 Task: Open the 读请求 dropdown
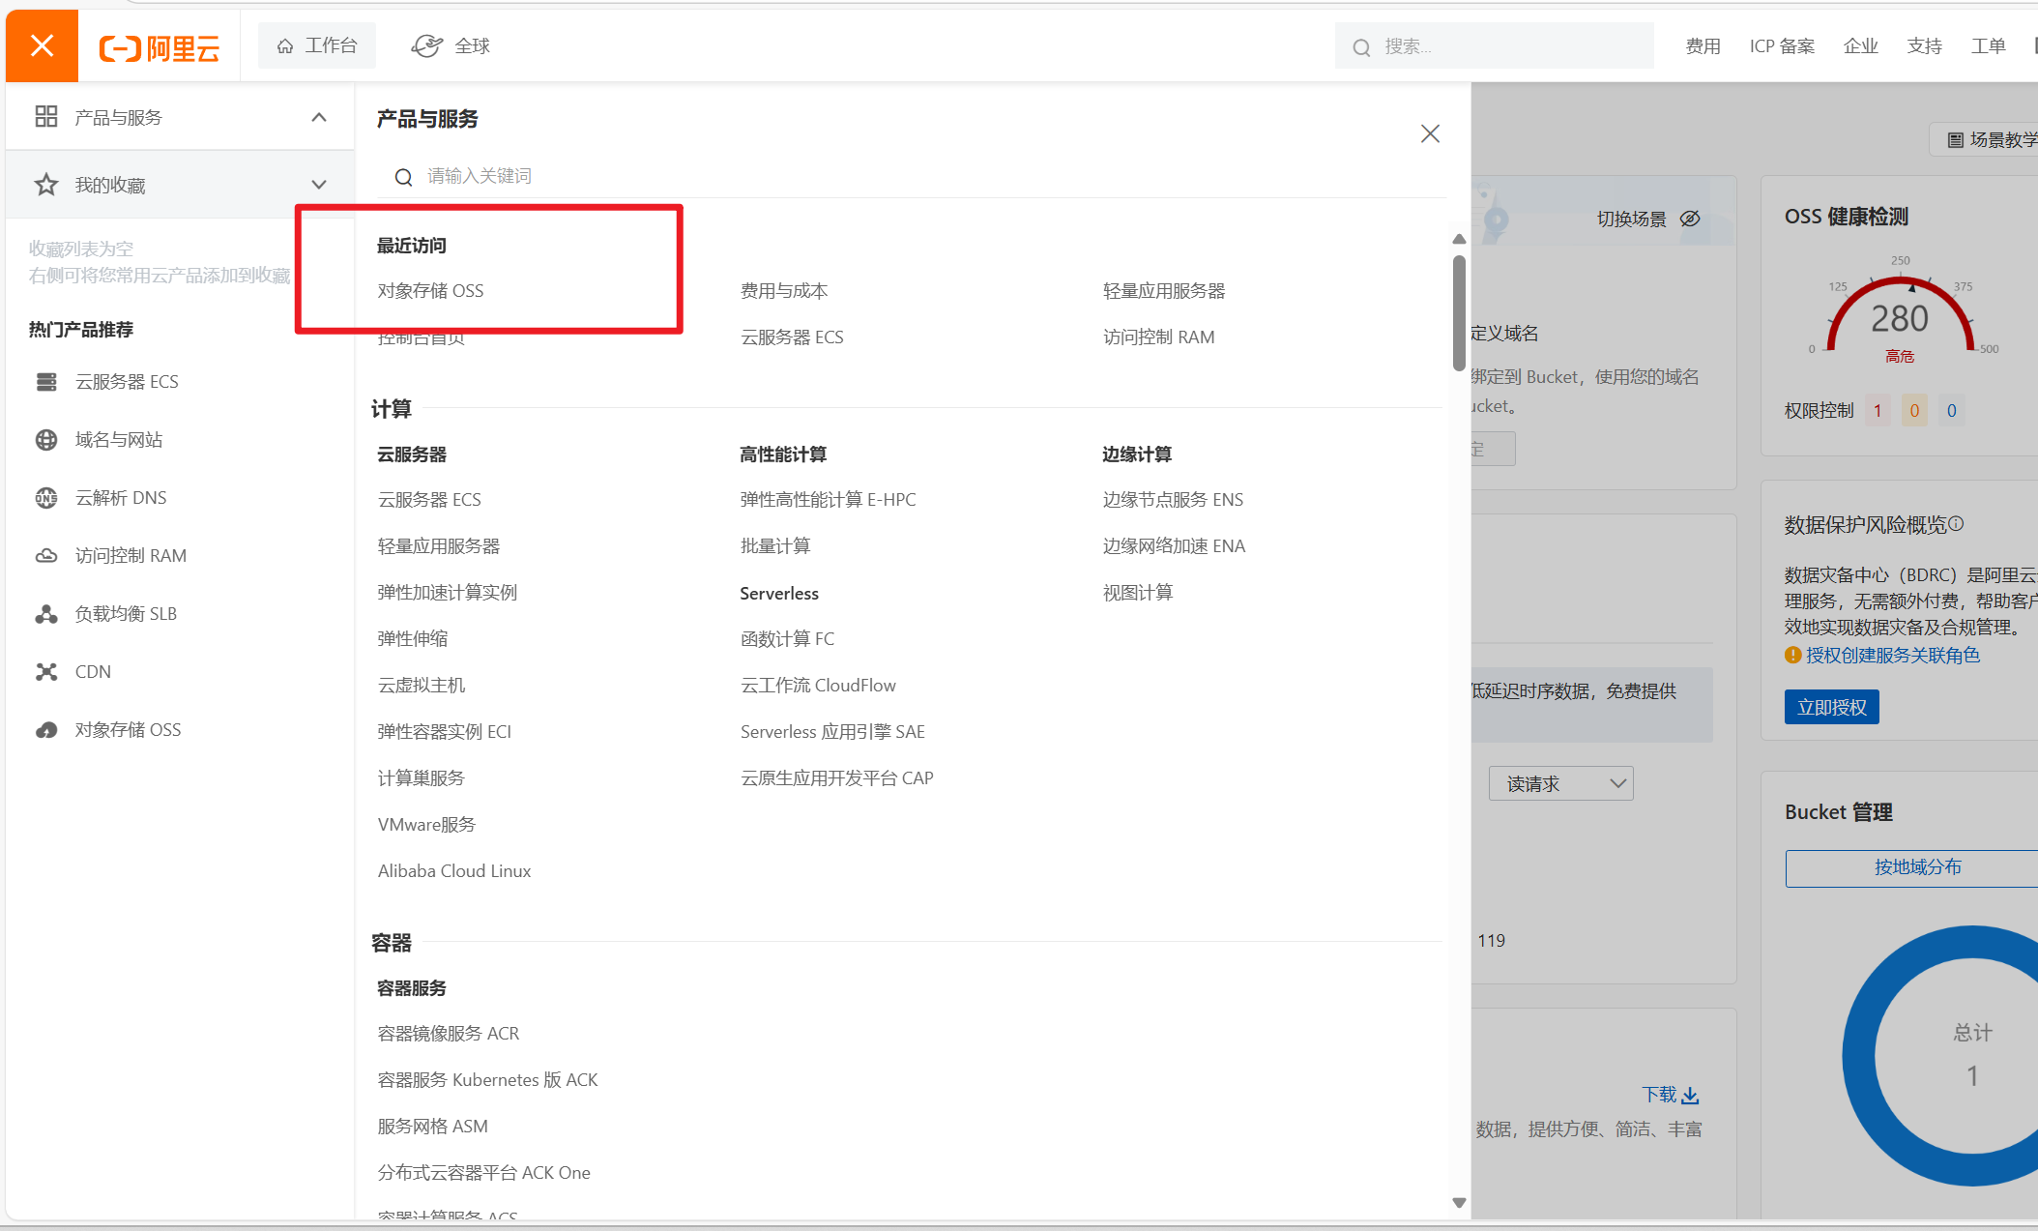[1560, 783]
